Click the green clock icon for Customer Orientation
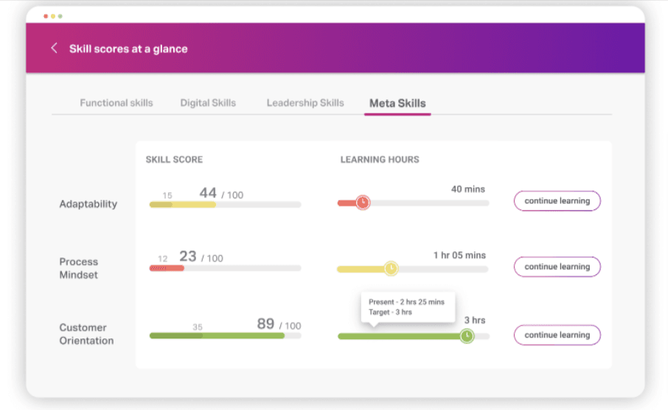Image resolution: width=668 pixels, height=410 pixels. 467,336
